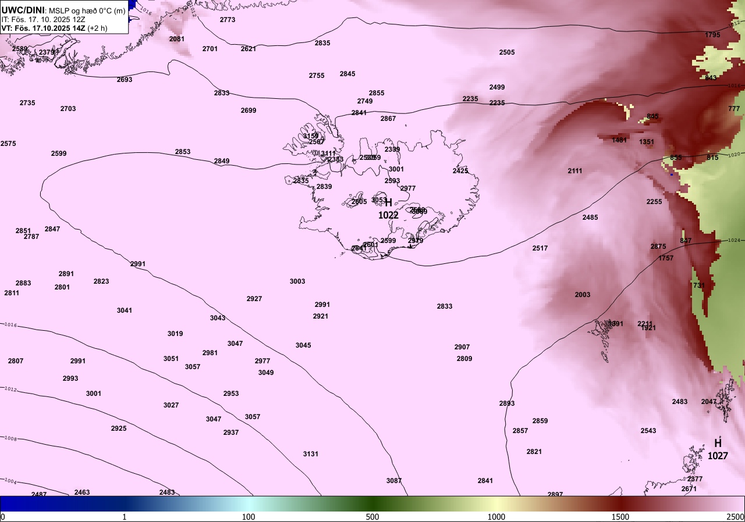Image resolution: width=745 pixels, height=522 pixels.
Task: Click the 3019 value
Action: tap(175, 334)
